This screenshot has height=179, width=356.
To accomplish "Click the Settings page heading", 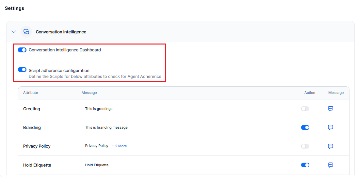I will 14,8.
